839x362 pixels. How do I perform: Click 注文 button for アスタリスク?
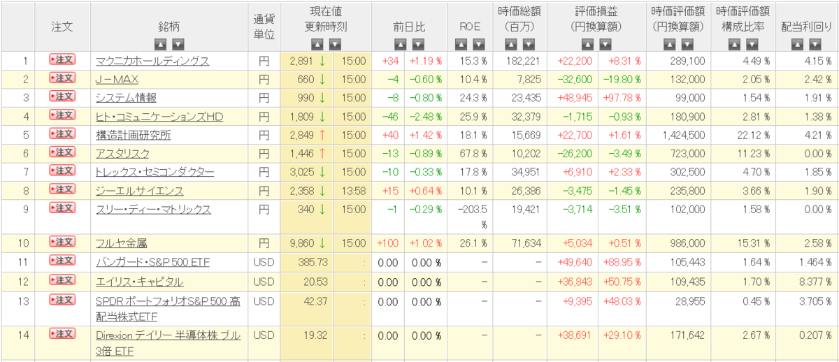point(62,152)
